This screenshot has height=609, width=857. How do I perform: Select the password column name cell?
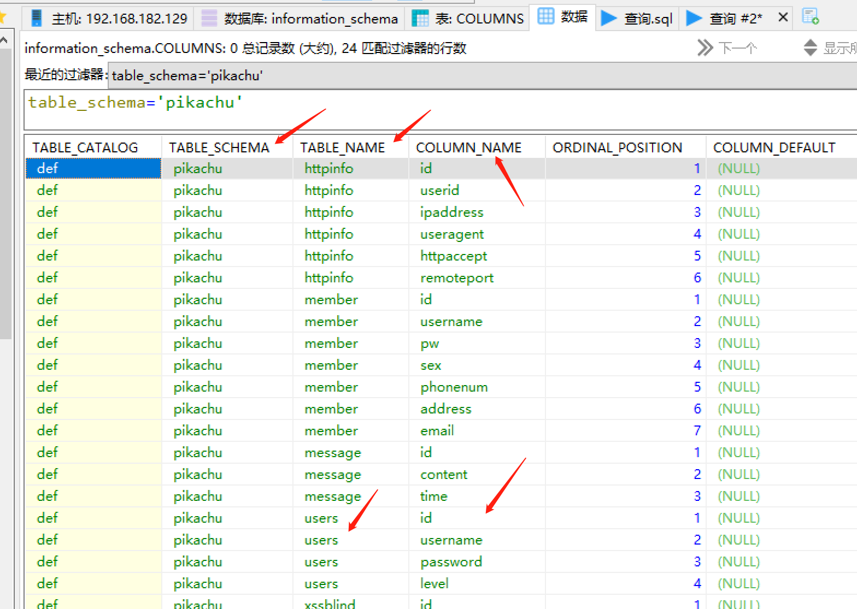[477, 561]
